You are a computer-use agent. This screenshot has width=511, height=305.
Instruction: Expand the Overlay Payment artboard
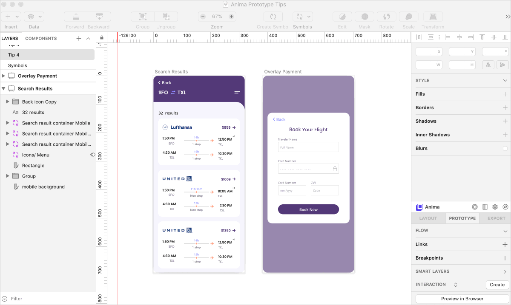point(4,76)
